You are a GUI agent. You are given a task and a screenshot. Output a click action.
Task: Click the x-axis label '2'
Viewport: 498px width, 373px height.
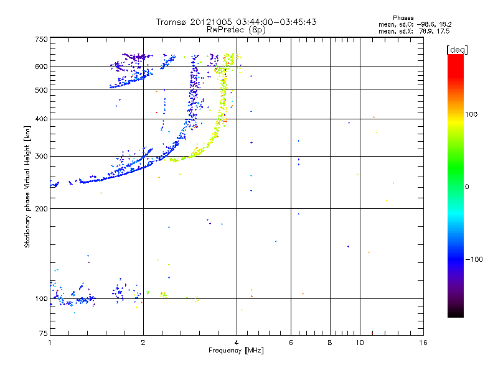click(x=143, y=343)
